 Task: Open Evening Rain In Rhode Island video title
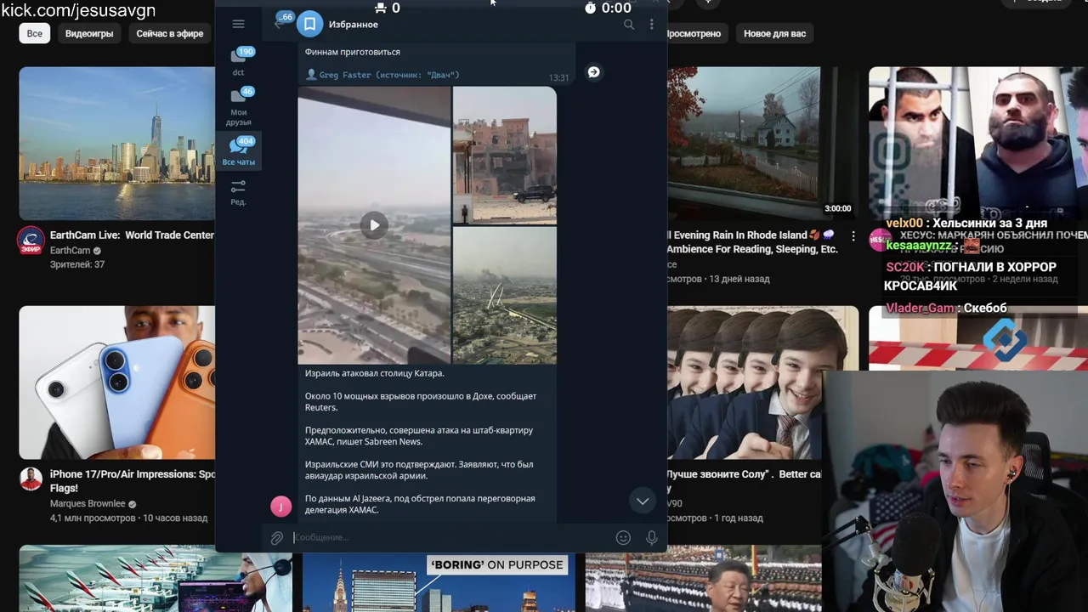coord(752,242)
